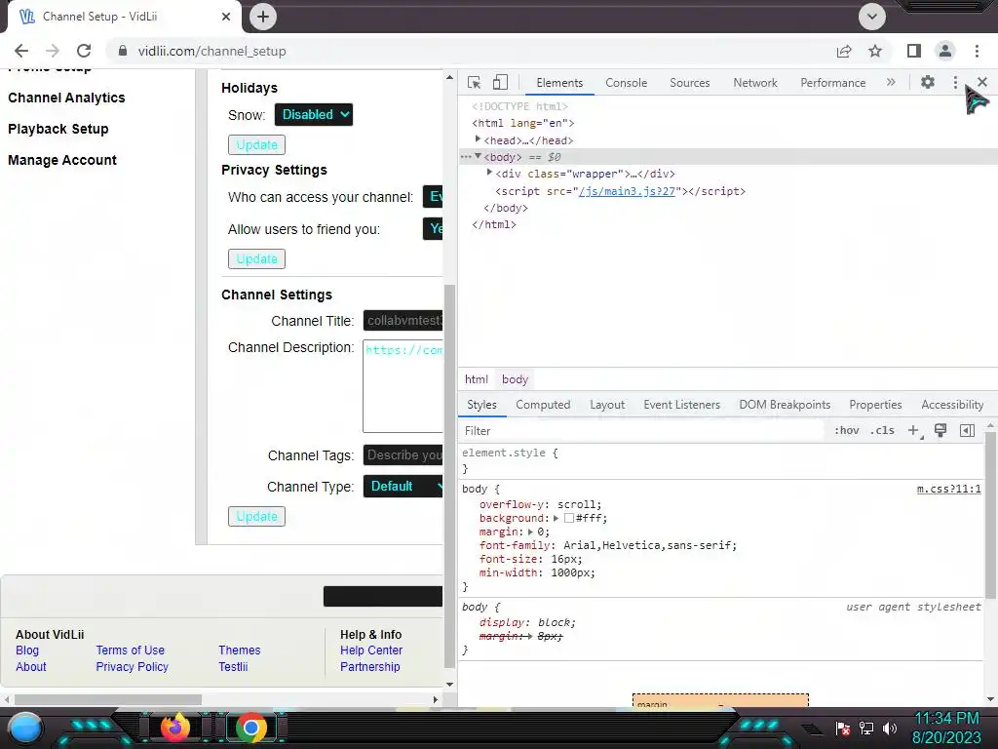
Task: Focus the Channel Description textarea
Action: pos(403,386)
